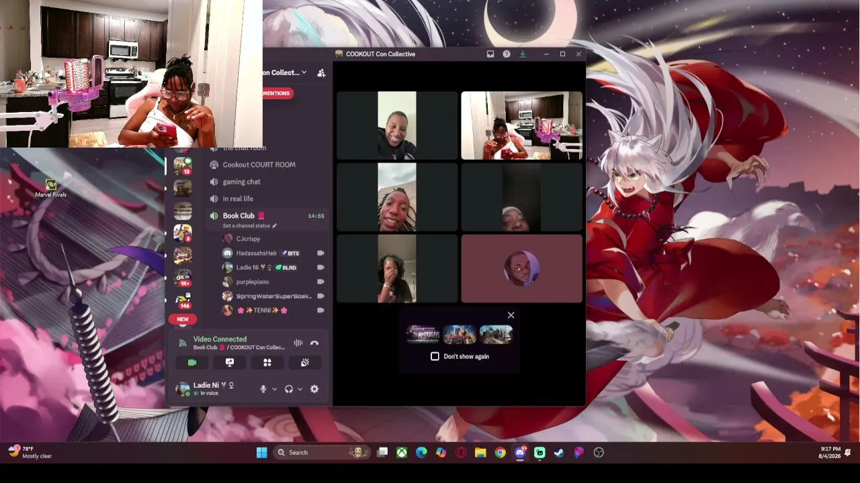Mute the microphone
The width and height of the screenshot is (860, 483).
point(263,389)
